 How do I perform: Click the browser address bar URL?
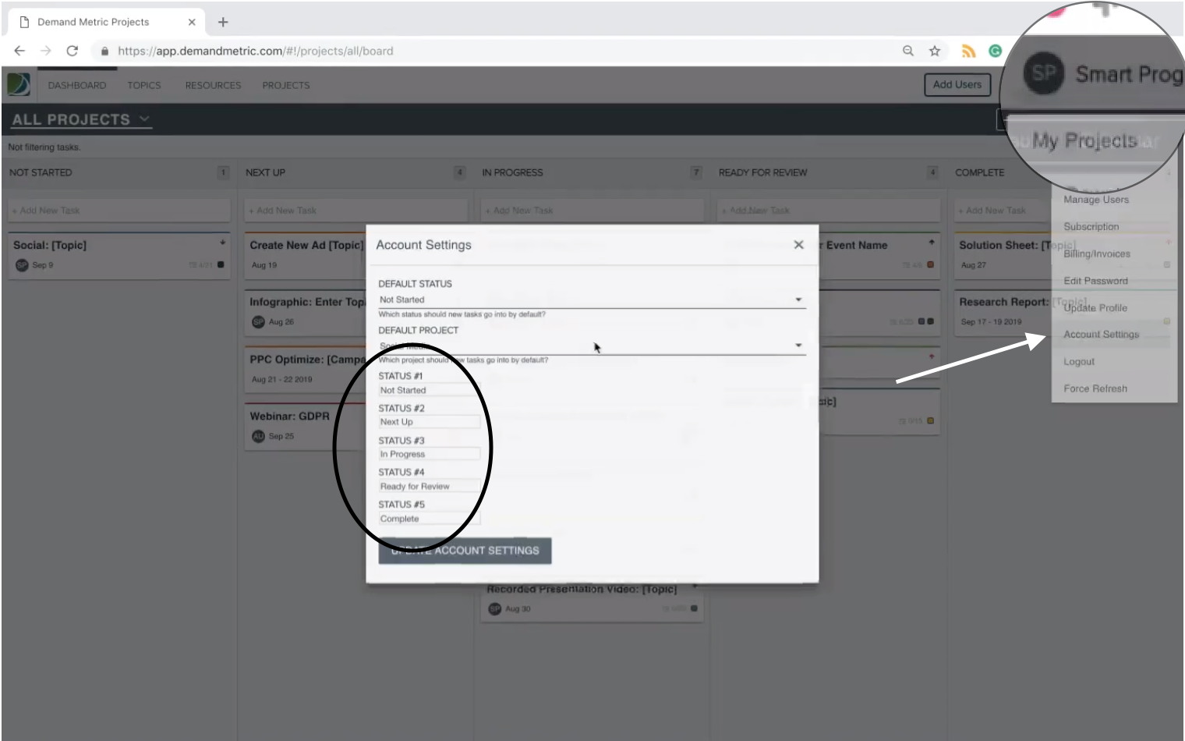click(256, 51)
